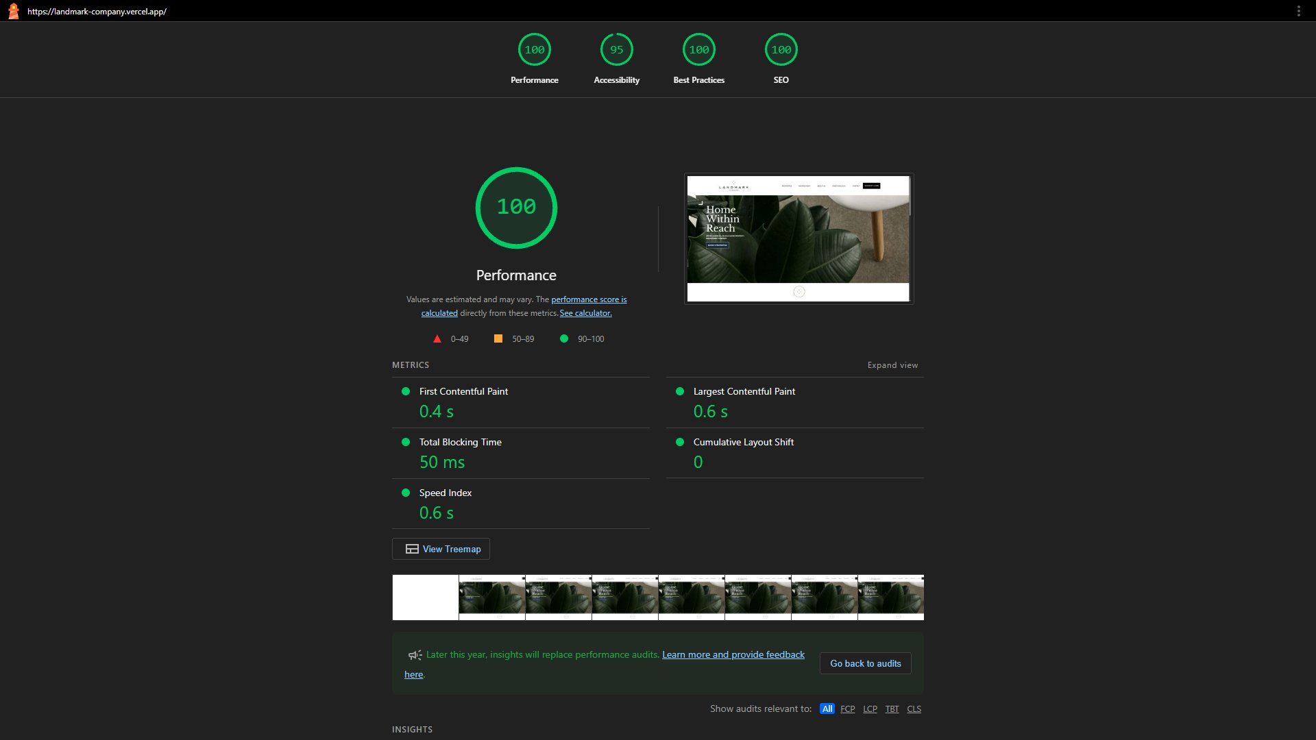
Task: Open the View Treemap button
Action: click(x=441, y=549)
